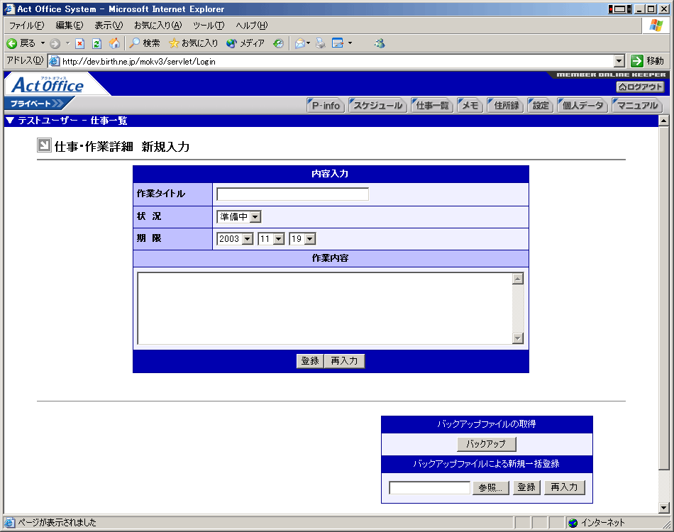Image resolution: width=674 pixels, height=532 pixels.
Task: Expand the address bar dropdown
Action: (x=619, y=61)
